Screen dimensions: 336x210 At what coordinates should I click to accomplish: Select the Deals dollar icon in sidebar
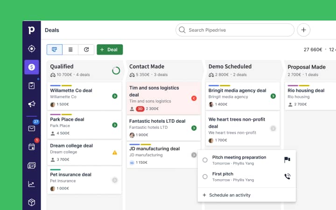[x=32, y=67]
